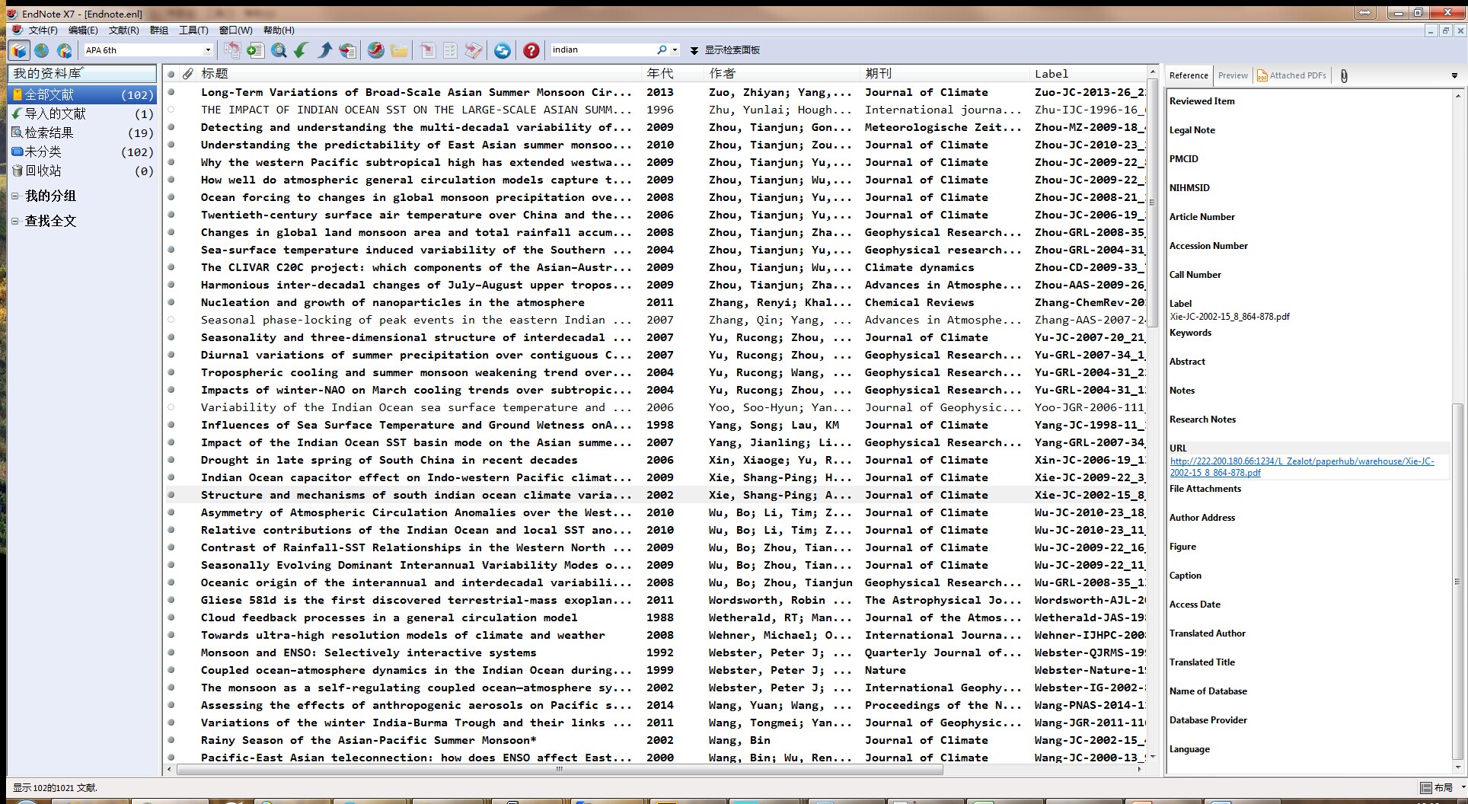Open the 文件(F) menu
Viewport: 1468px width, 804px height.
(43, 30)
